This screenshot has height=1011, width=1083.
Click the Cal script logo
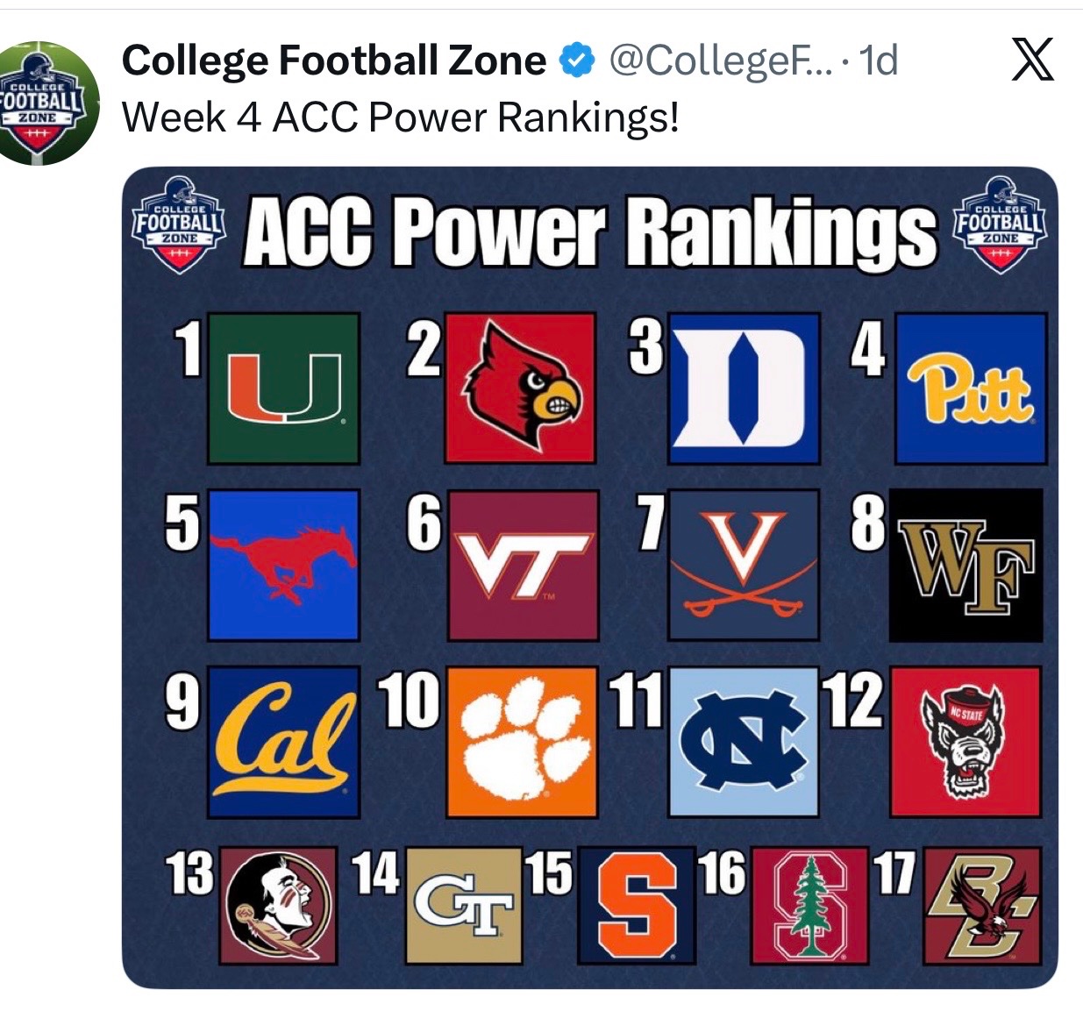pos(284,742)
